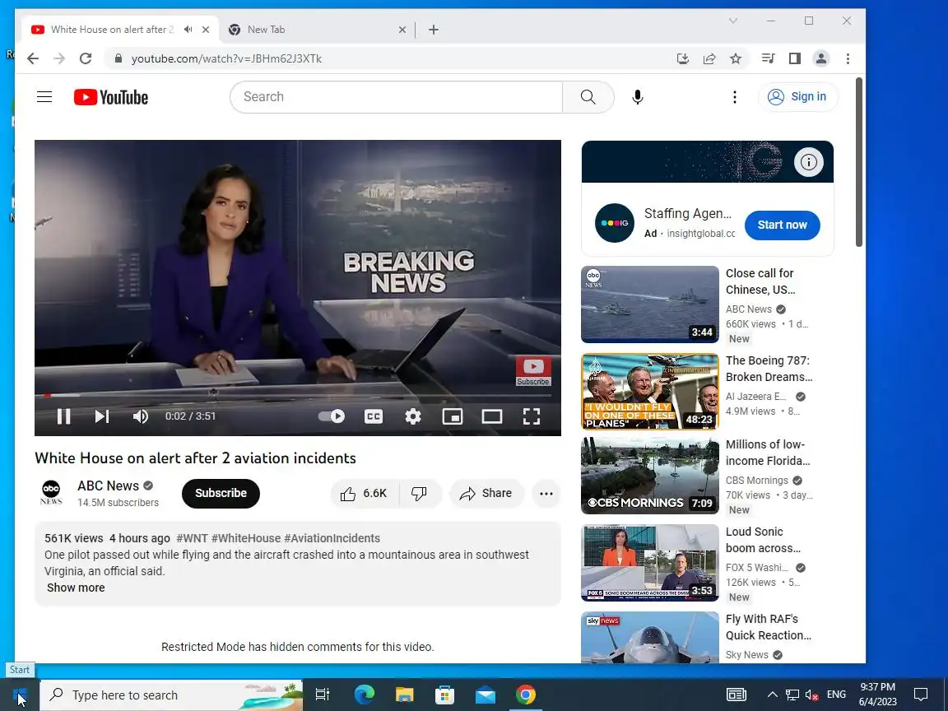The image size is (948, 711).
Task: Click the ABC News channel avatar
Action: 51,493
